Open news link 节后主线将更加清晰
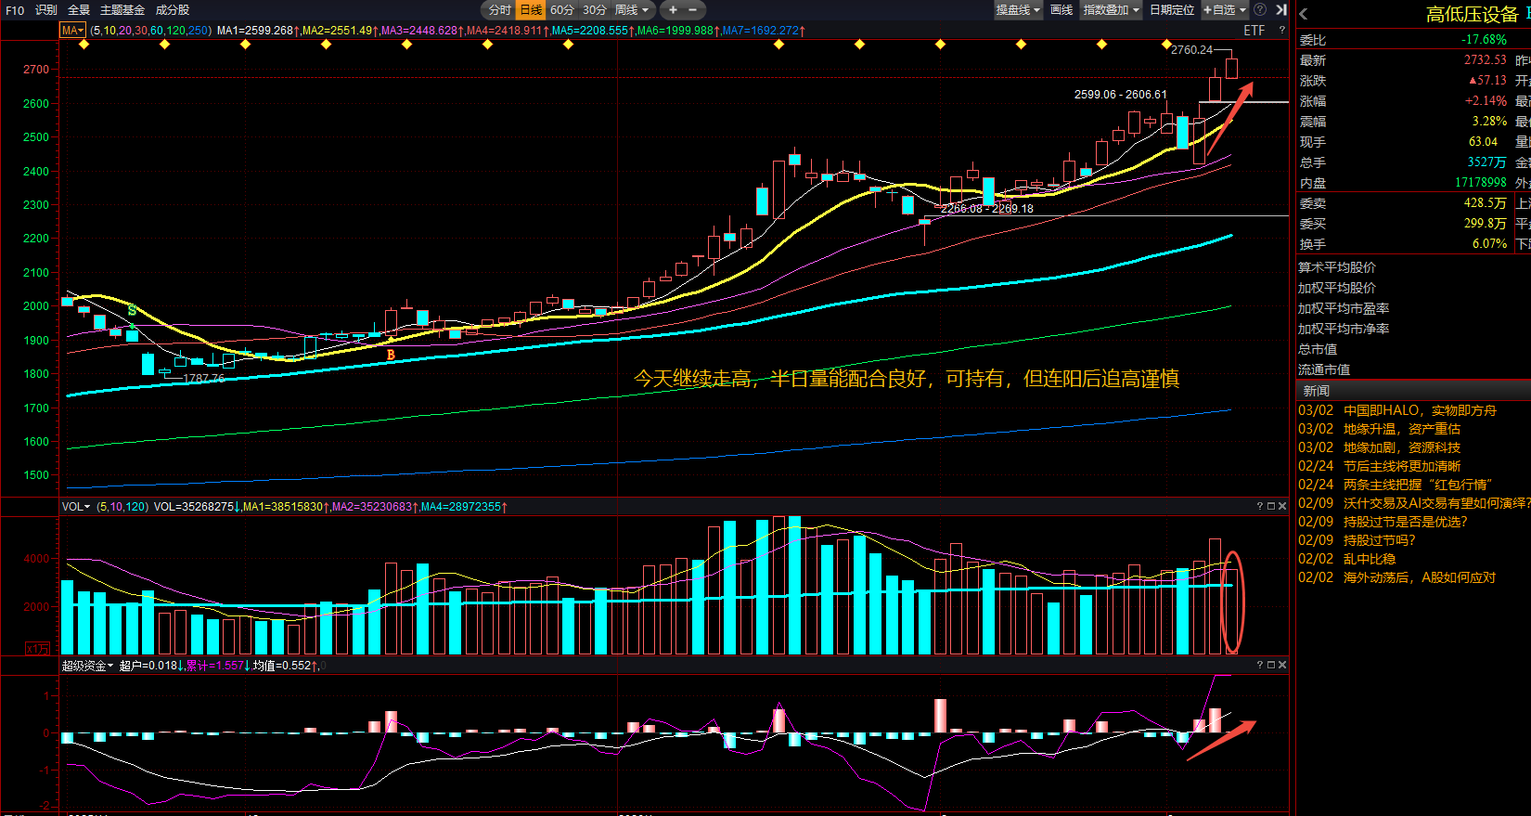The height and width of the screenshot is (816, 1531). point(1401,466)
